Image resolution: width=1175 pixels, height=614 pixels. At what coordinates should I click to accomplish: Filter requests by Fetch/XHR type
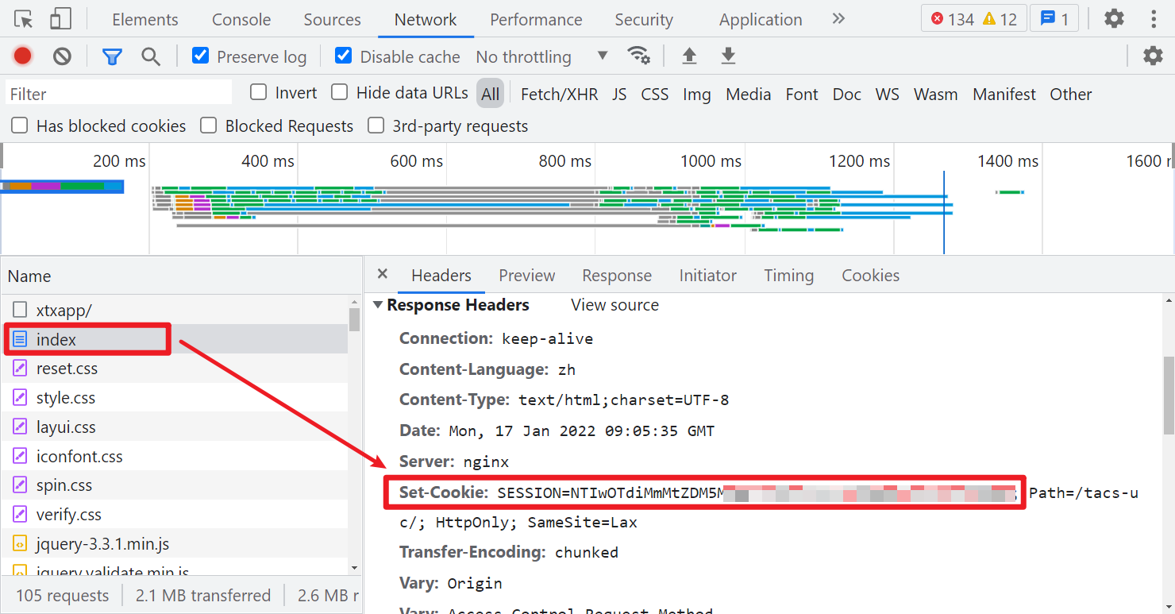click(x=559, y=94)
